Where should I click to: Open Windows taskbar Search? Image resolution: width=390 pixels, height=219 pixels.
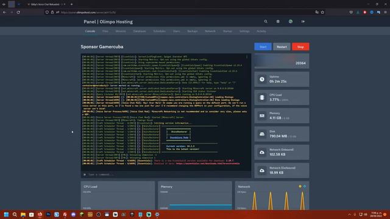[x=15, y=215]
